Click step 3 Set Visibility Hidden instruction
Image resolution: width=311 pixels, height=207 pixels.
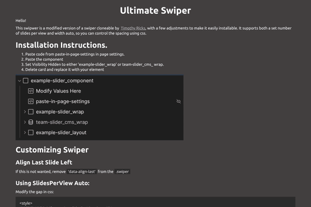pyautogui.click(x=94, y=64)
